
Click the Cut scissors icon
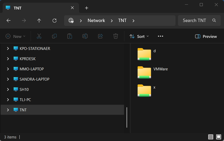pos(39,36)
